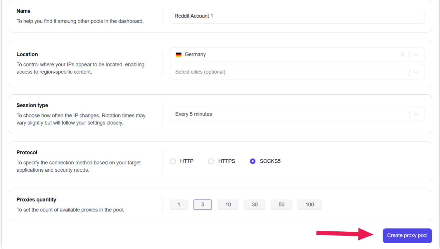Set proxies quantity to 10
This screenshot has height=249, width=440.
[228, 205]
